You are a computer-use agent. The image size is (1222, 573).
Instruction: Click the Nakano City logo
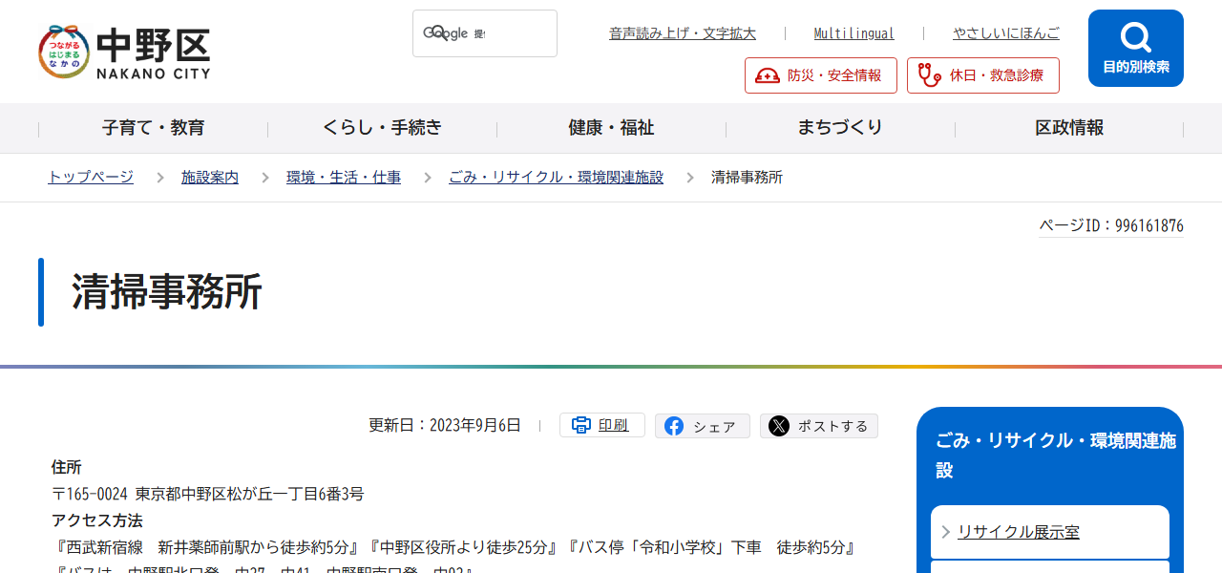124,52
